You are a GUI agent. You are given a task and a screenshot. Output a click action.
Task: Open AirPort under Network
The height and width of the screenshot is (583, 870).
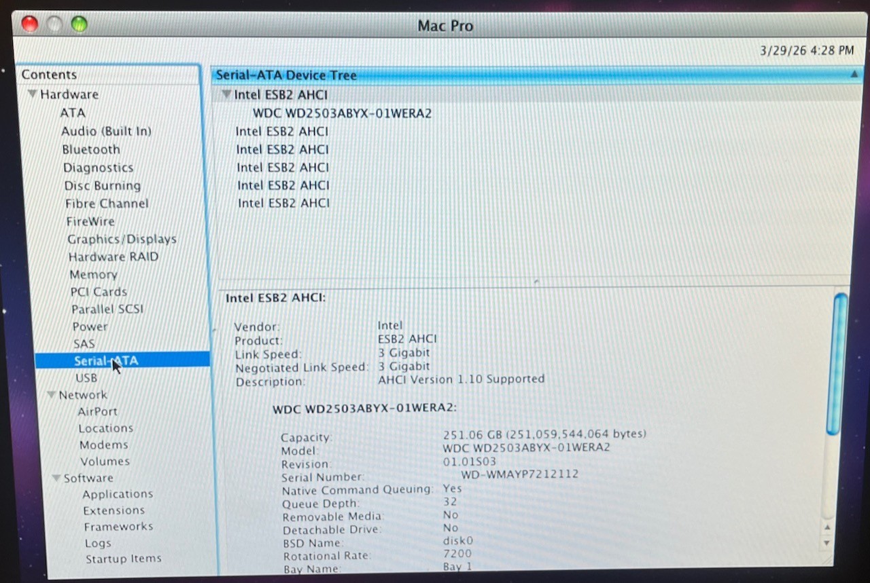pos(97,411)
